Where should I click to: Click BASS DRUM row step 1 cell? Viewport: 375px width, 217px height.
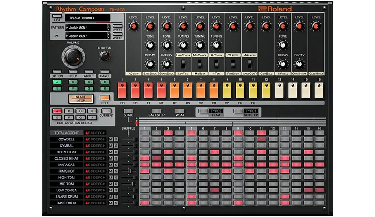tap(145, 203)
